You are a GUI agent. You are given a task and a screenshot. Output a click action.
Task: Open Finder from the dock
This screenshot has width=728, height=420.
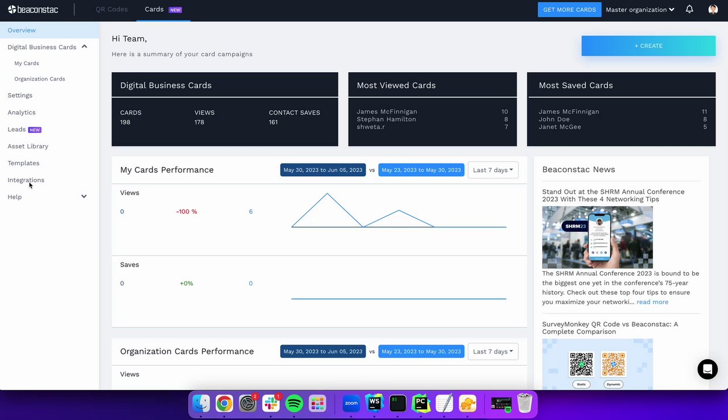(x=201, y=404)
